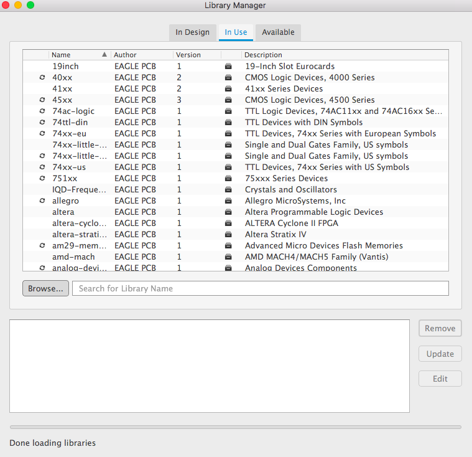Screen dimensions: 472x457
Task: Click the Update button
Action: click(x=440, y=354)
